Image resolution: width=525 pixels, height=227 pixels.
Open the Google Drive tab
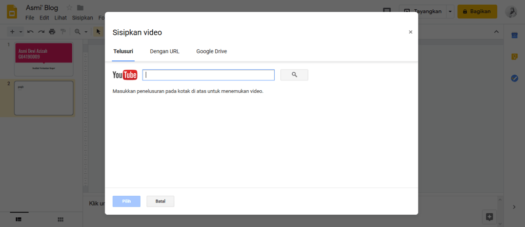click(x=211, y=51)
